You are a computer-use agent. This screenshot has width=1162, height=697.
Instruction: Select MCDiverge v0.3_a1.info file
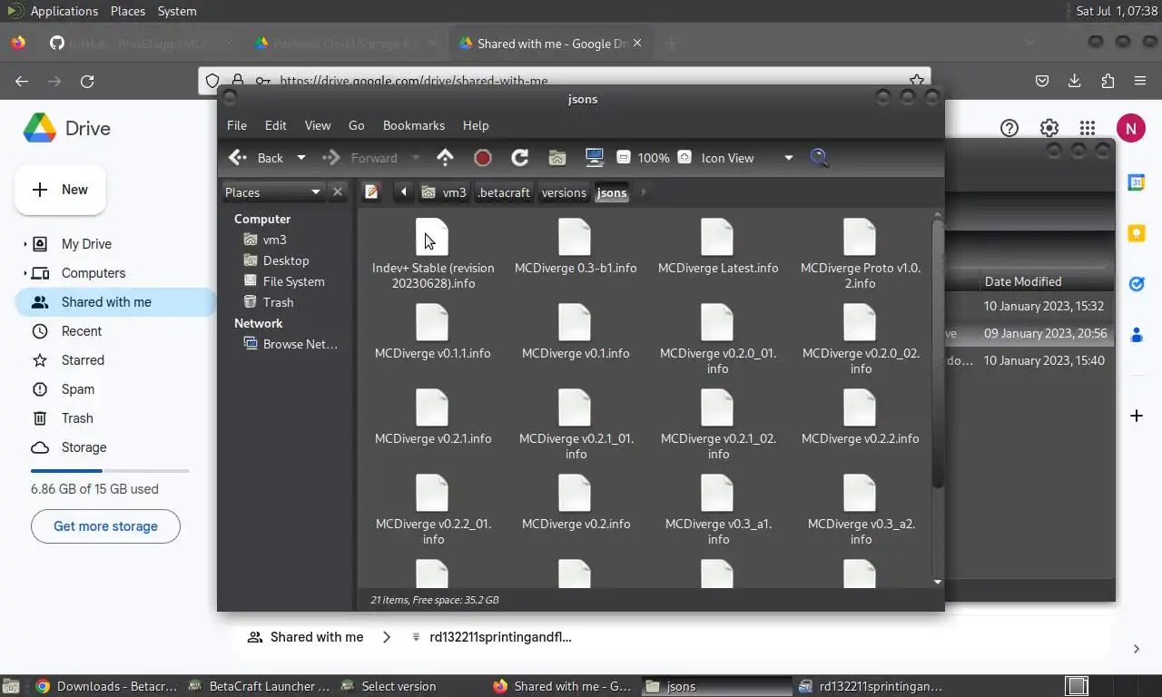[x=718, y=510]
